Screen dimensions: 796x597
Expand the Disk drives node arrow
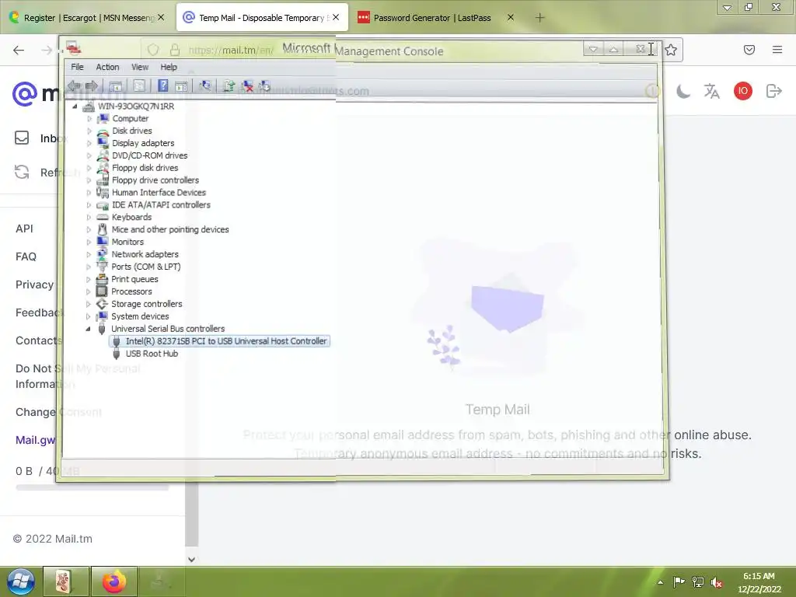[89, 131]
